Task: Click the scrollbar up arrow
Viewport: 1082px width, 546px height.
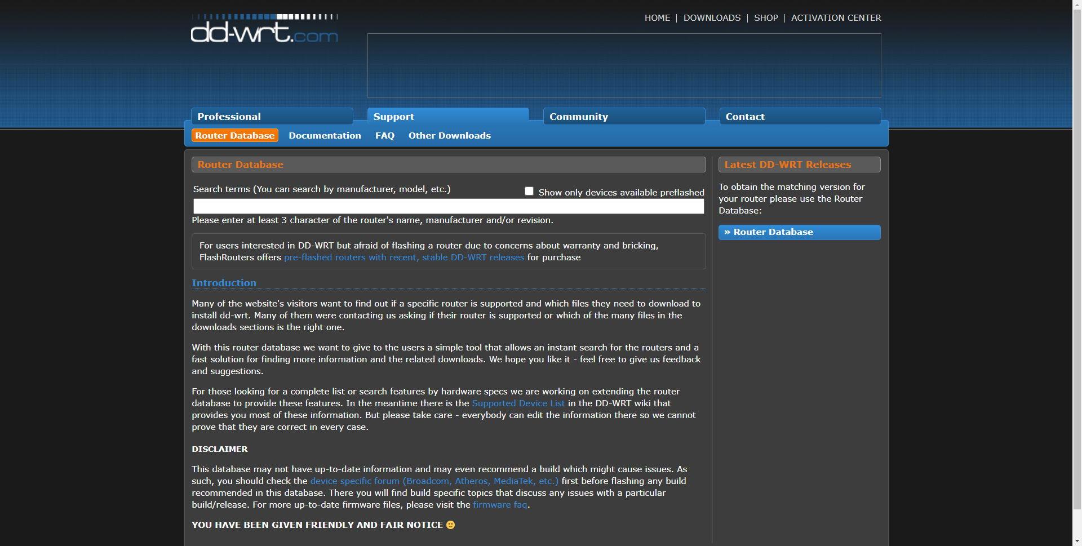Action: click(1077, 5)
